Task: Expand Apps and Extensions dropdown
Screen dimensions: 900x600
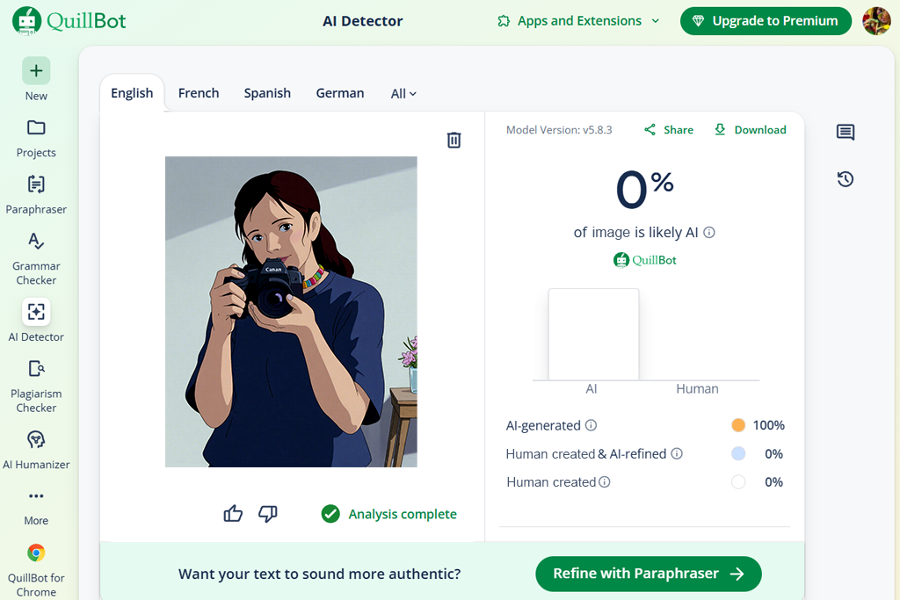Action: [x=578, y=21]
